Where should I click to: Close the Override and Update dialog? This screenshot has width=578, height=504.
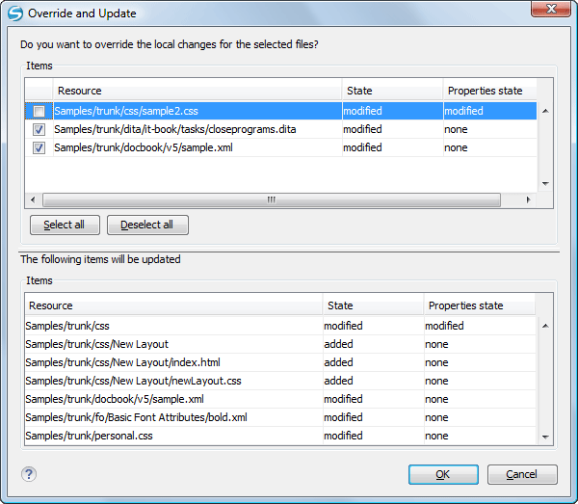(548, 13)
